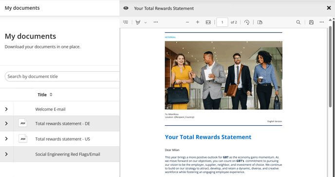Screen dimensions: 335x177
Task: Toggle the eye preview icon
Action: click(126, 8)
